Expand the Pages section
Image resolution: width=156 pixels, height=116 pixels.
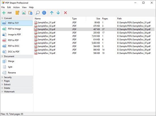tap(17, 81)
